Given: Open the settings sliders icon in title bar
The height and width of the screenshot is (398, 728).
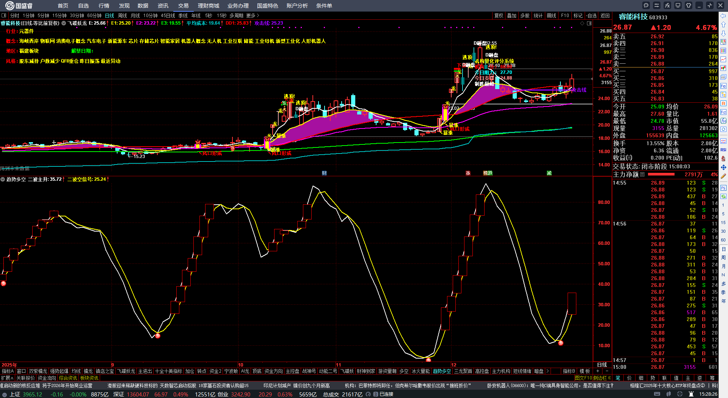Looking at the screenshot, I should 657,5.
